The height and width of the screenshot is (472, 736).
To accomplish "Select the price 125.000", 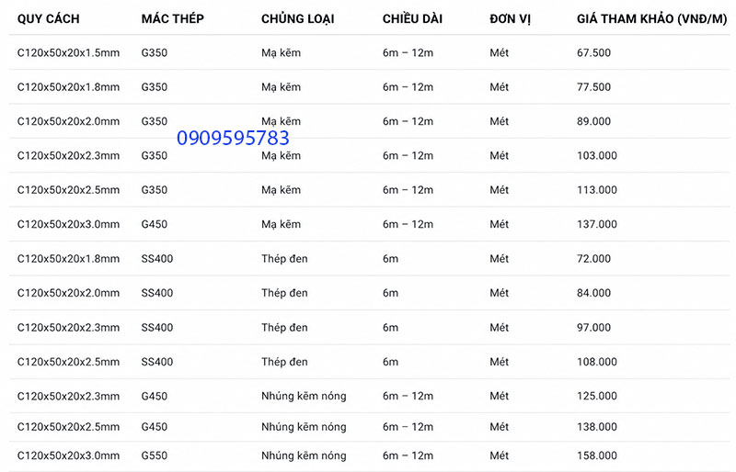I will pos(596,396).
